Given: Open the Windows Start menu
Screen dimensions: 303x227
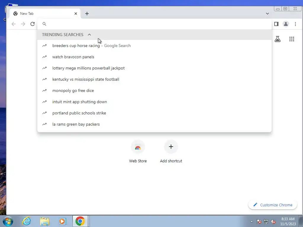Looking at the screenshot, I should 8,221.
